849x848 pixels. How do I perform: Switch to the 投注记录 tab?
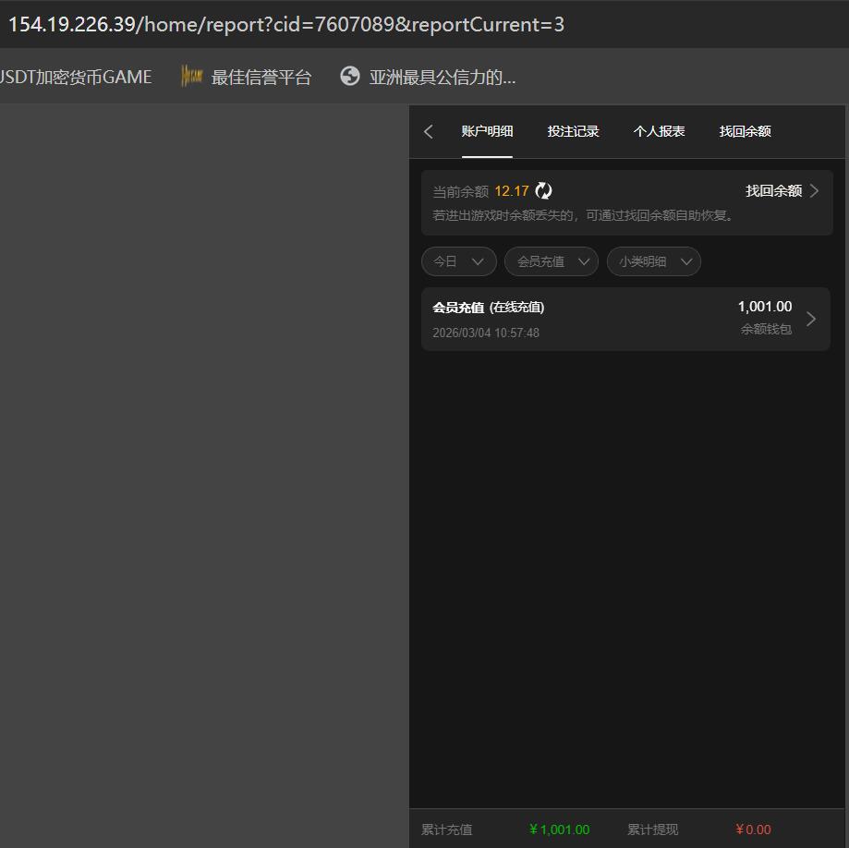[x=573, y=131]
